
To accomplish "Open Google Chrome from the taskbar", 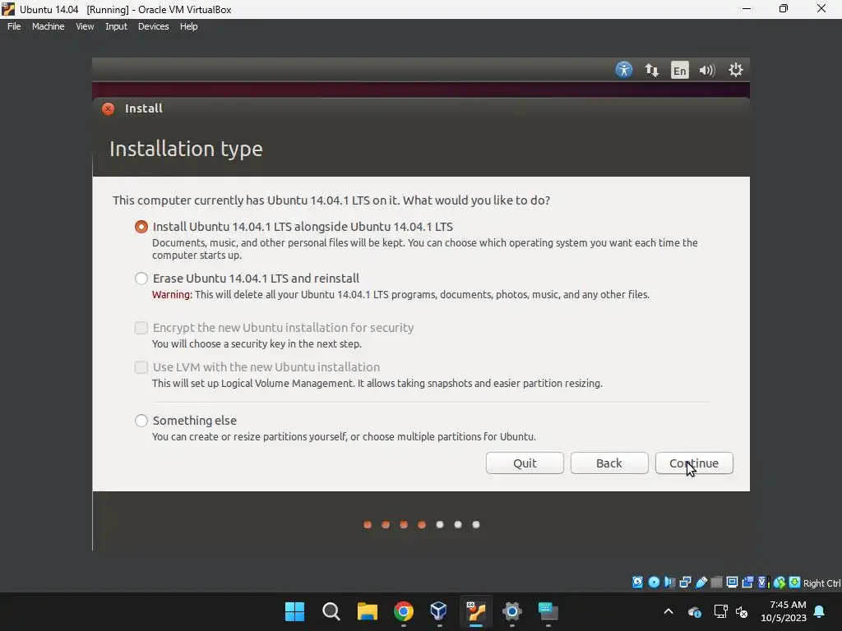I will click(404, 611).
